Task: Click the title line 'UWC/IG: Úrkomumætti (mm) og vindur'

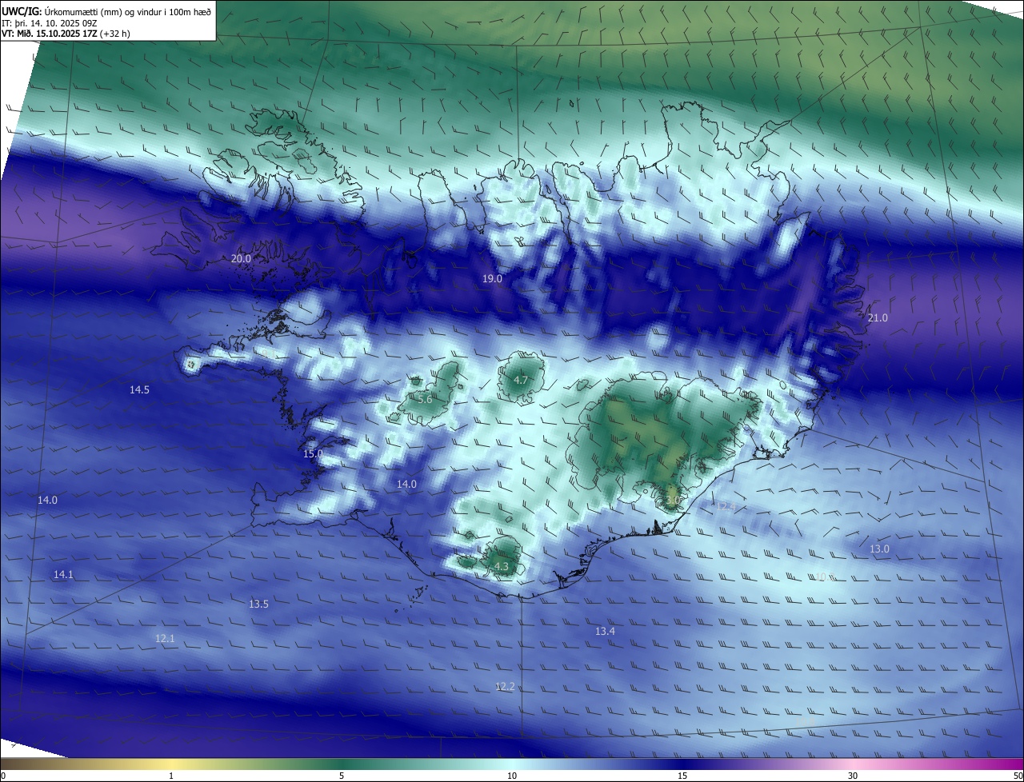Action: (x=106, y=10)
